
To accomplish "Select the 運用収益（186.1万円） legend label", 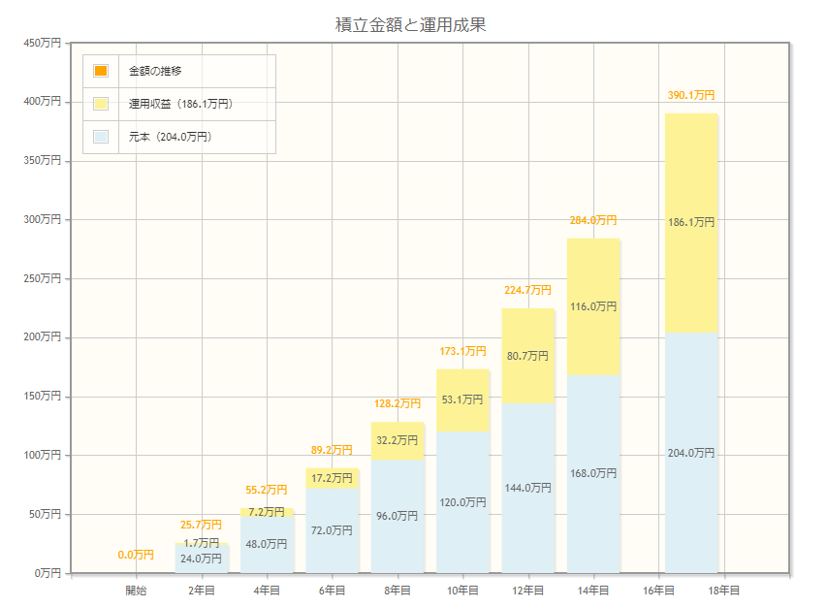I will (x=180, y=104).
